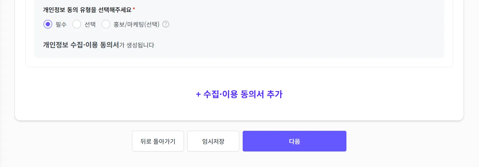Proceed with the 다음 button
The width and height of the screenshot is (479, 167).
point(294,141)
